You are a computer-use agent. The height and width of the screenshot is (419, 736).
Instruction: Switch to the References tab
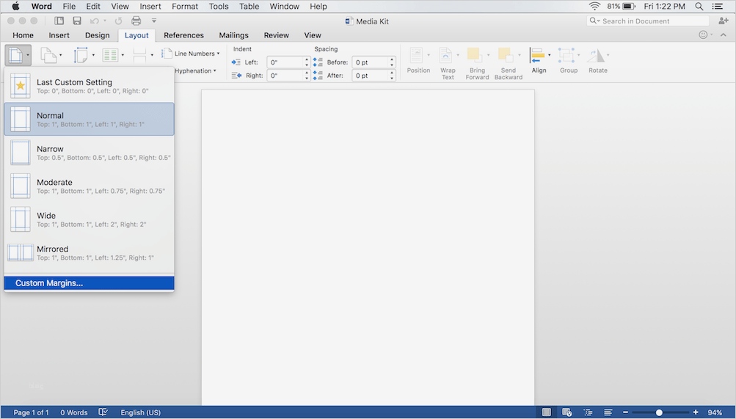183,35
